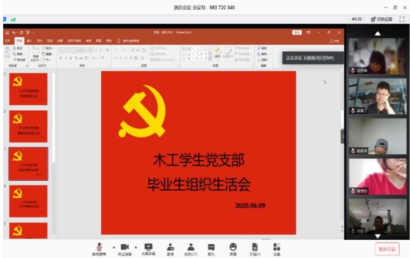410x258 pixels.
Task: Click the slide panel scrollbar
Action: (53, 117)
